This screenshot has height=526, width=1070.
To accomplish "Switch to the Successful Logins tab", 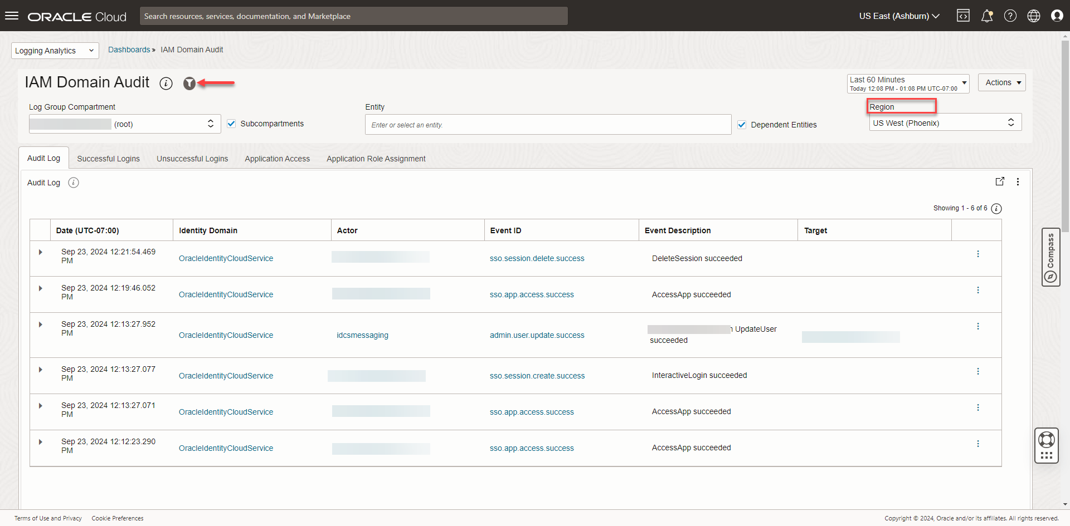I will click(x=108, y=159).
